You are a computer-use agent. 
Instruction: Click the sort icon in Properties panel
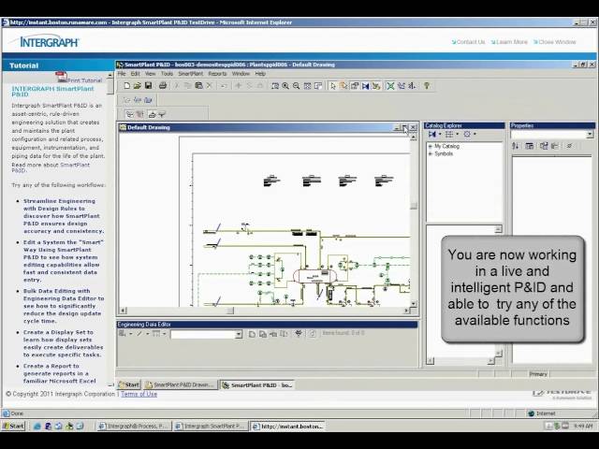[516, 146]
